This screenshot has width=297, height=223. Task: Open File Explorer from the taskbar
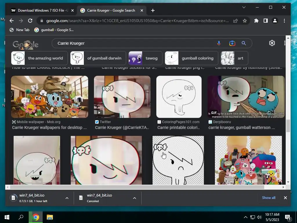(50, 217)
